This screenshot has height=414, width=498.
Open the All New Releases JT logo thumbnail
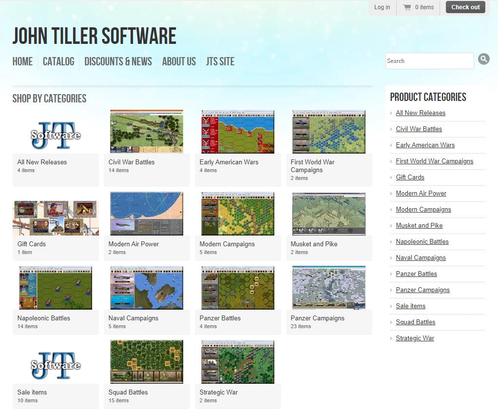click(56, 136)
